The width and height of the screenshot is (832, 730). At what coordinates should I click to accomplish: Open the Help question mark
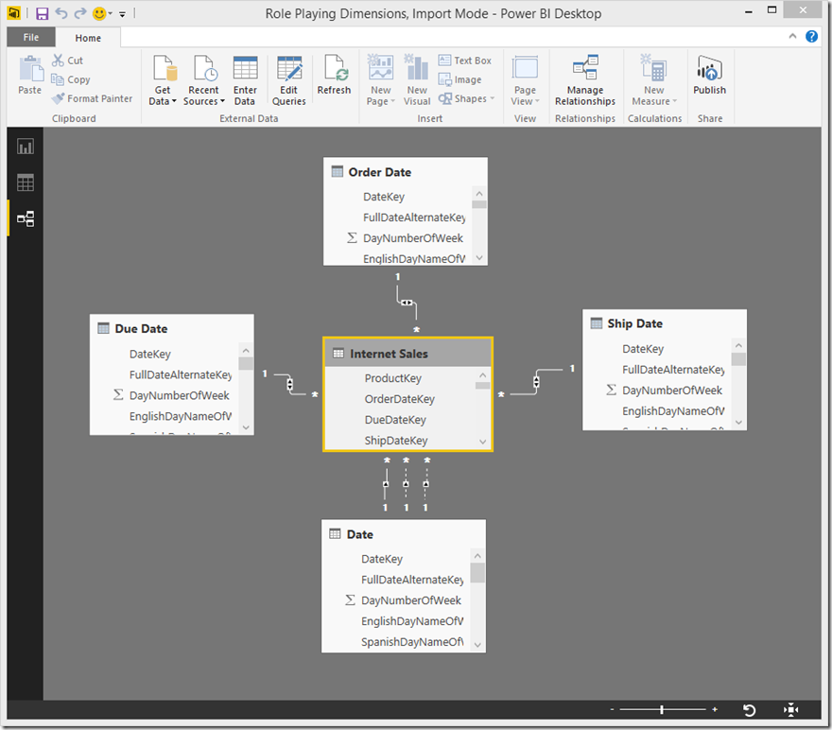pos(811,36)
